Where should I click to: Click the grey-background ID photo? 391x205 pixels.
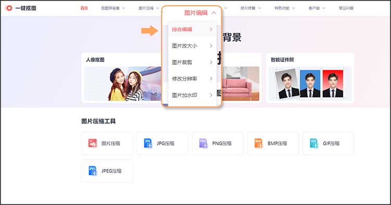287,84
